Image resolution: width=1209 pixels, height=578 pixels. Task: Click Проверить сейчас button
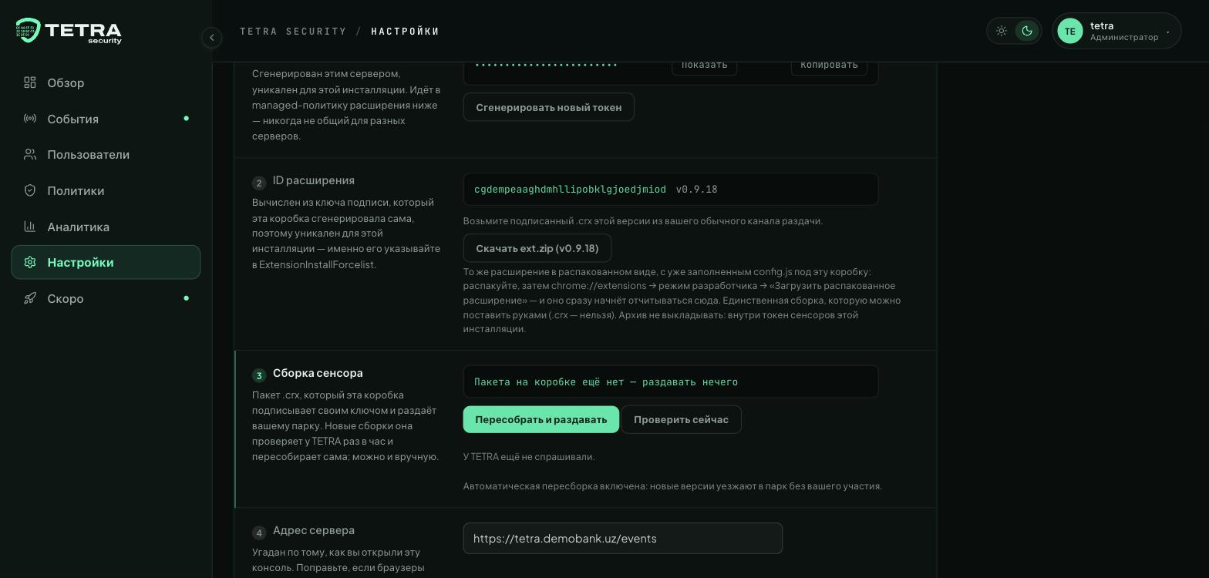tap(681, 419)
